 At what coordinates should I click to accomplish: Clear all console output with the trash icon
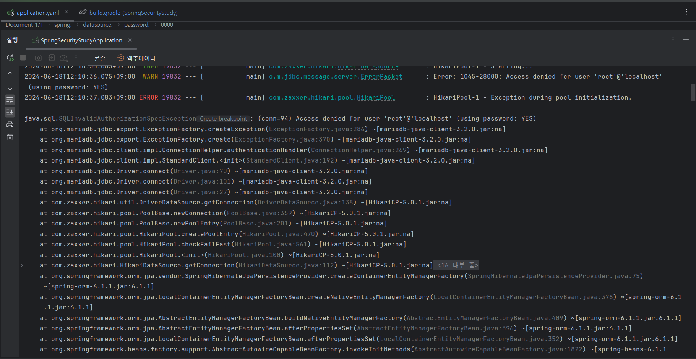pyautogui.click(x=10, y=137)
